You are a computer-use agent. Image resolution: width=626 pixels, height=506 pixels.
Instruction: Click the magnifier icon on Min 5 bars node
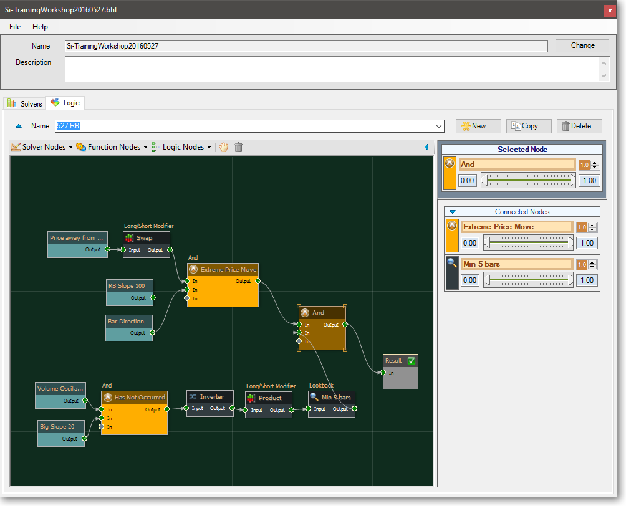coord(314,398)
